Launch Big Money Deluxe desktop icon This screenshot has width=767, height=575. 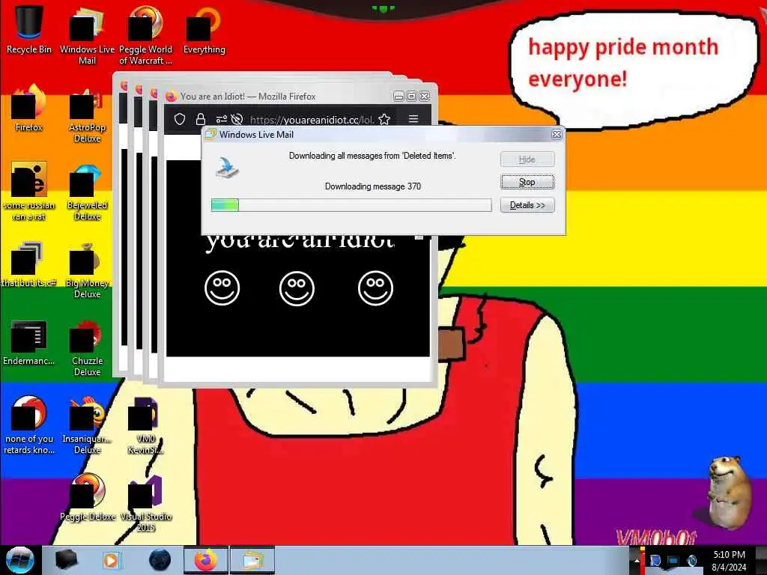pos(87,270)
